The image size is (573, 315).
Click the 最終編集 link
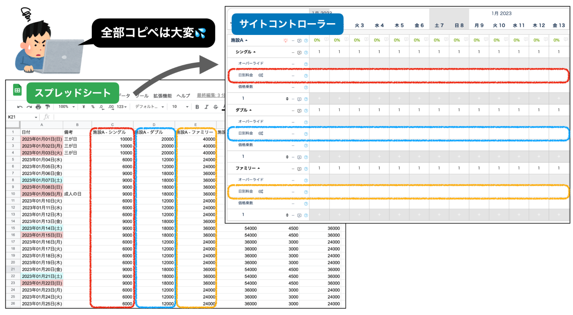point(211,95)
